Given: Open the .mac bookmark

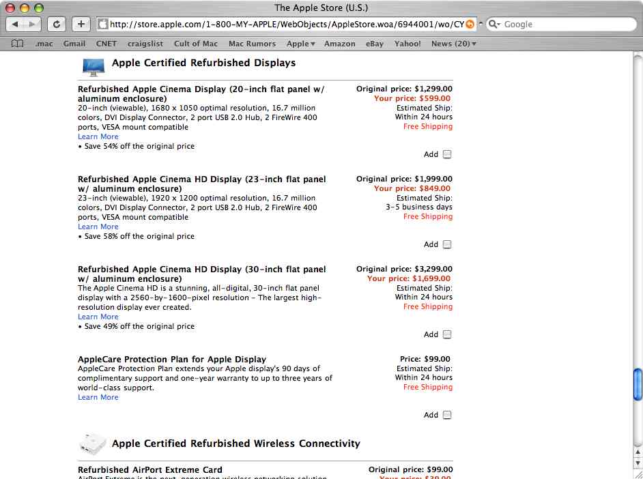Looking at the screenshot, I should coord(44,44).
